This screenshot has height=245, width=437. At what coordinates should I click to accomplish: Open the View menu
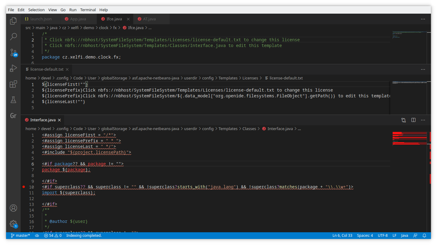[53, 10]
